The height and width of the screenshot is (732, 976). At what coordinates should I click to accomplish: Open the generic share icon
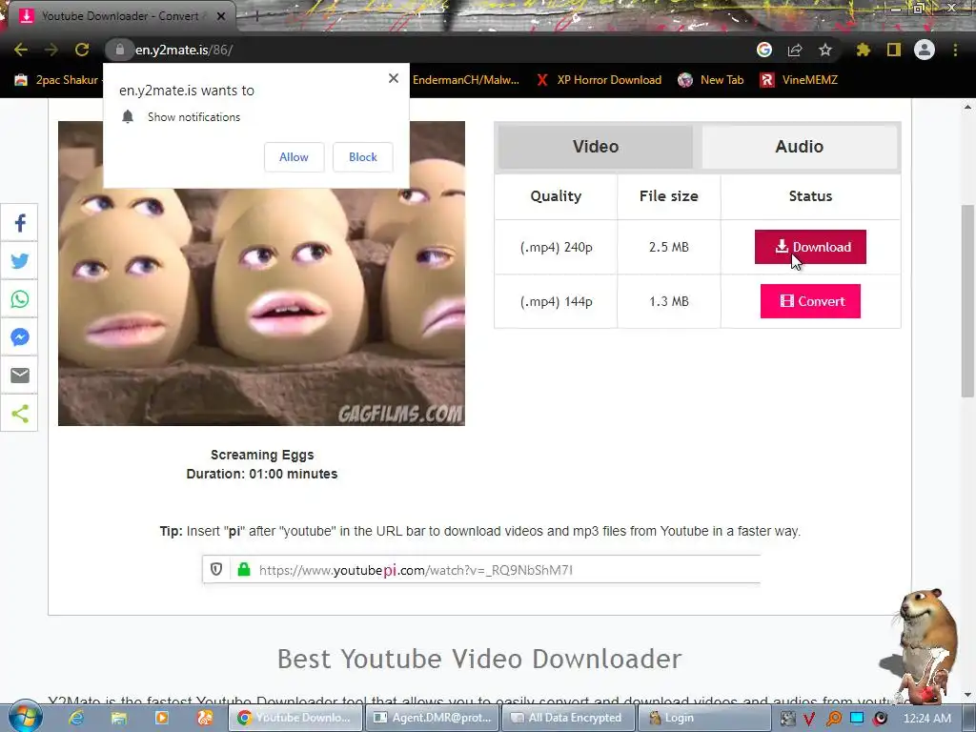pyautogui.click(x=20, y=414)
